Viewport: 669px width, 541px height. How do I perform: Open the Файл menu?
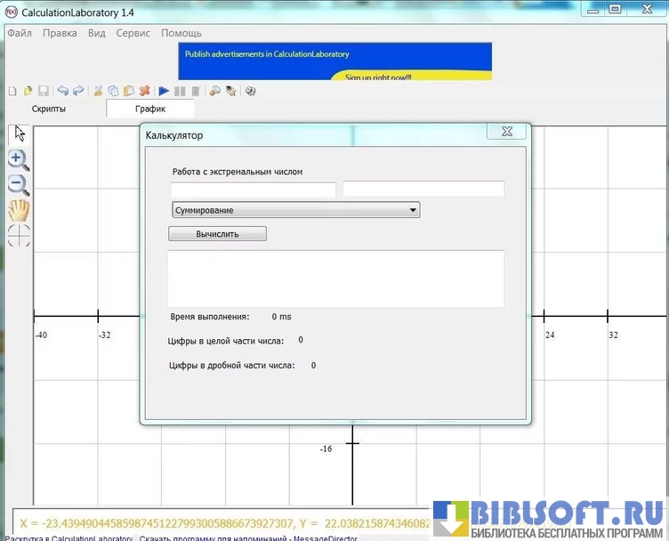click(20, 33)
